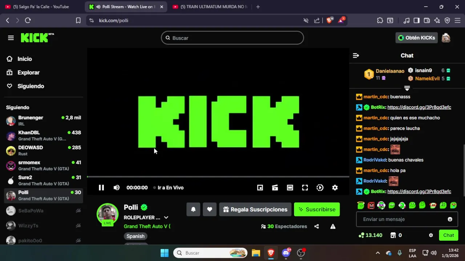Bookmark this page
The height and width of the screenshot is (261, 465).
pyautogui.click(x=78, y=20)
